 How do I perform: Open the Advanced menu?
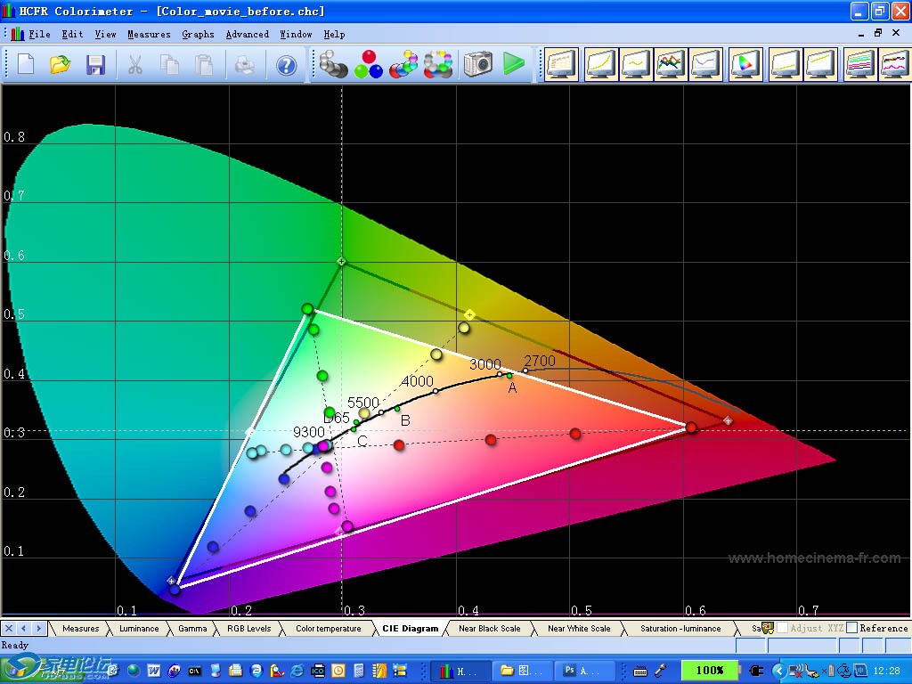click(x=247, y=34)
